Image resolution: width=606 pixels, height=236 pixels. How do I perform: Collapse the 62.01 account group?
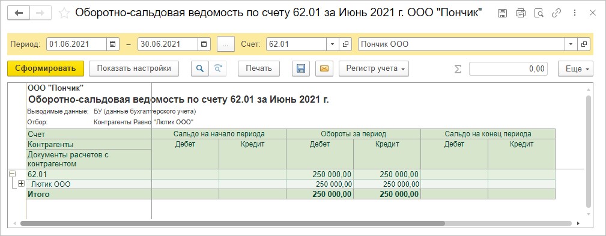click(x=12, y=174)
